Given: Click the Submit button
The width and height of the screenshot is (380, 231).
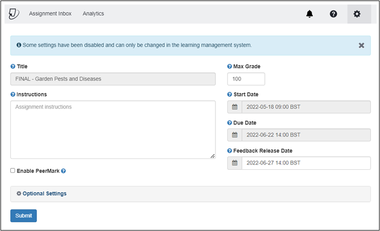Looking at the screenshot, I should 23,215.
